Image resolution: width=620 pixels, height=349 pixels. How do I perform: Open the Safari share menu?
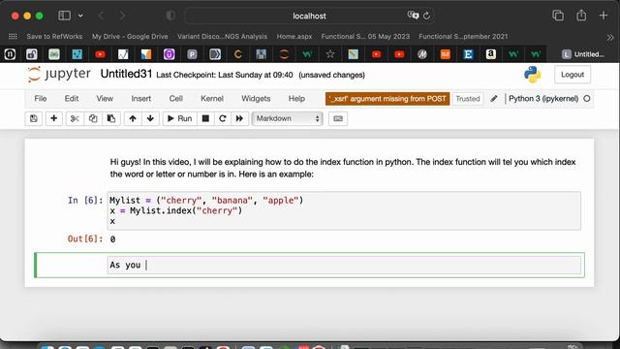click(581, 16)
